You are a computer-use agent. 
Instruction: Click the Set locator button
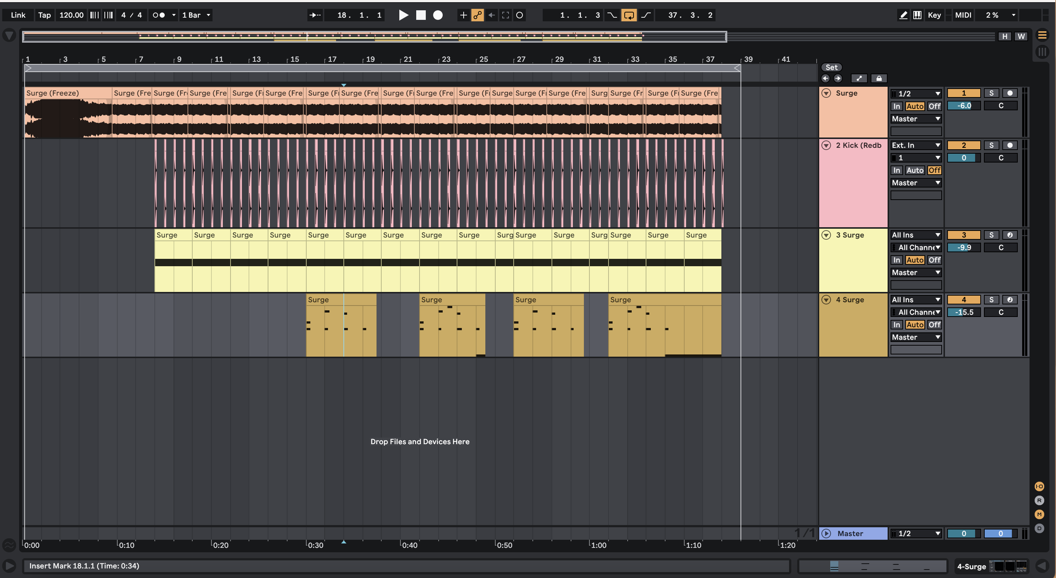point(831,67)
